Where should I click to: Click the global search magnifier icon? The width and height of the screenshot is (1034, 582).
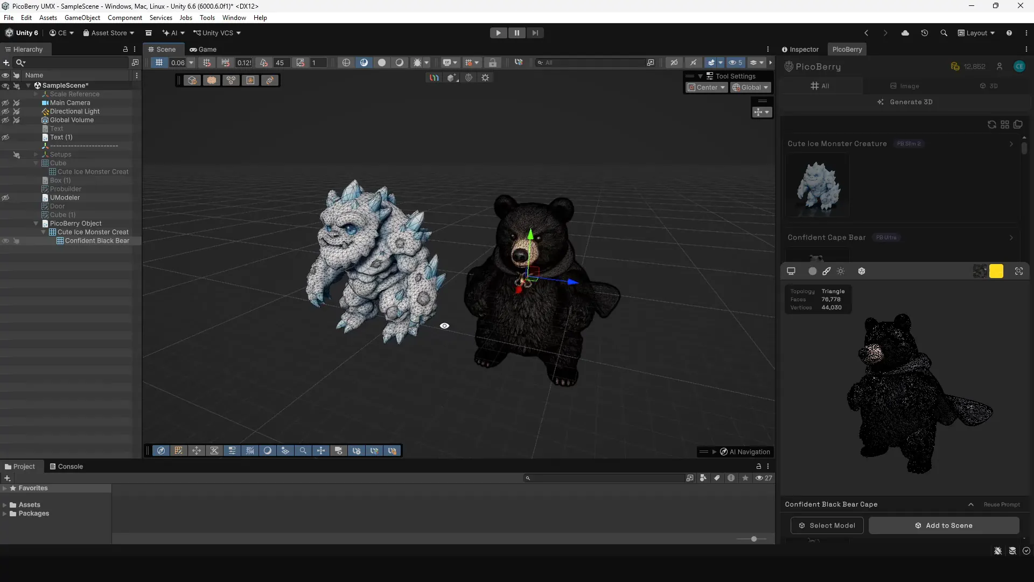click(x=944, y=33)
